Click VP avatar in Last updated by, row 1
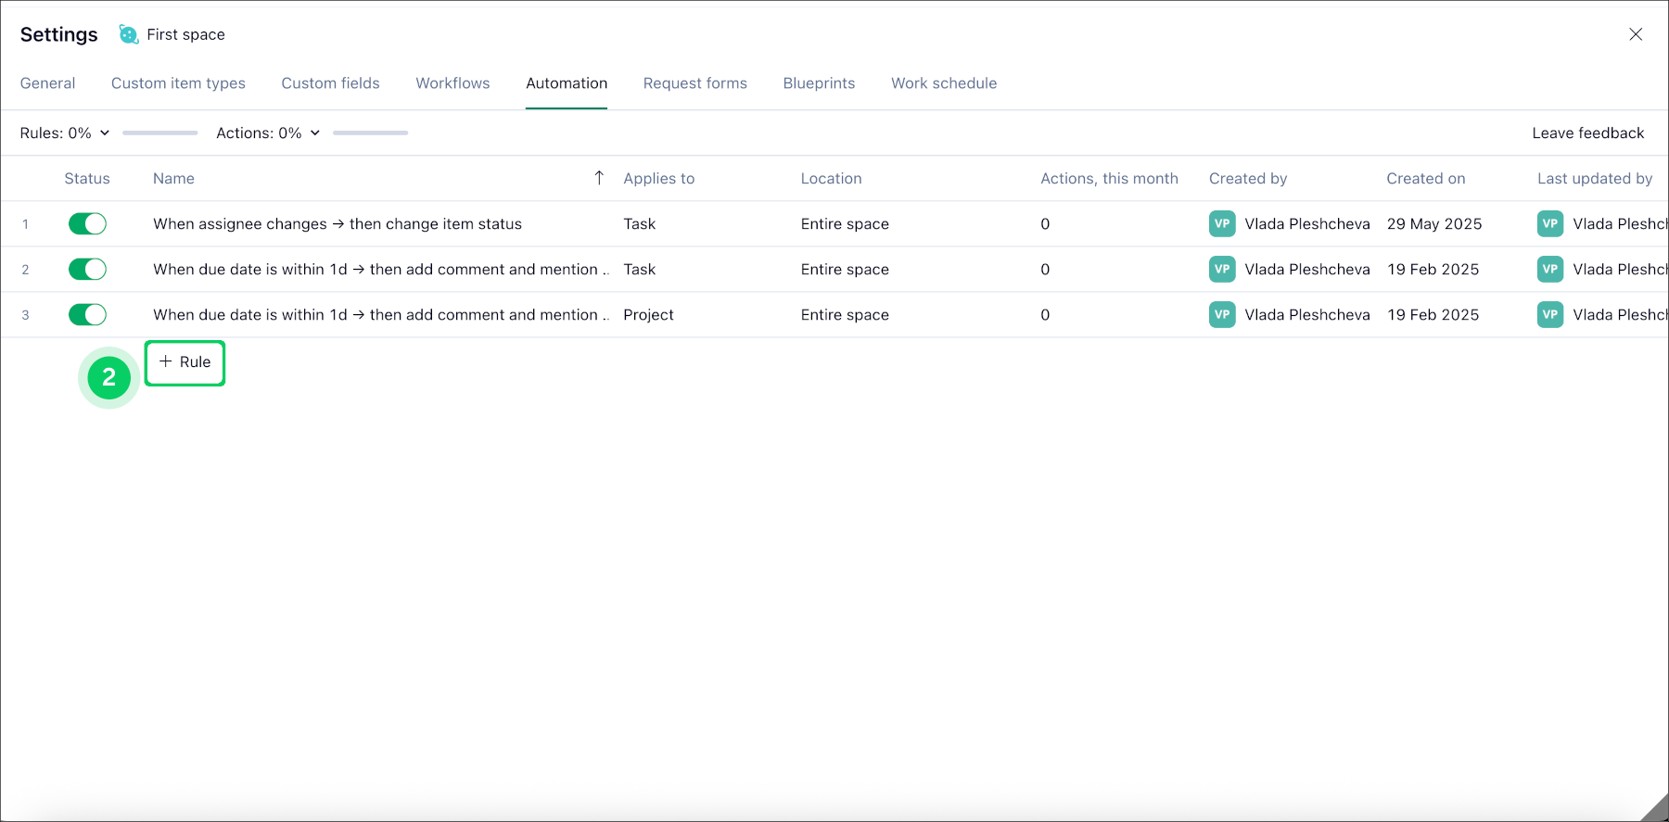Viewport: 1669px width, 822px height. point(1549,224)
